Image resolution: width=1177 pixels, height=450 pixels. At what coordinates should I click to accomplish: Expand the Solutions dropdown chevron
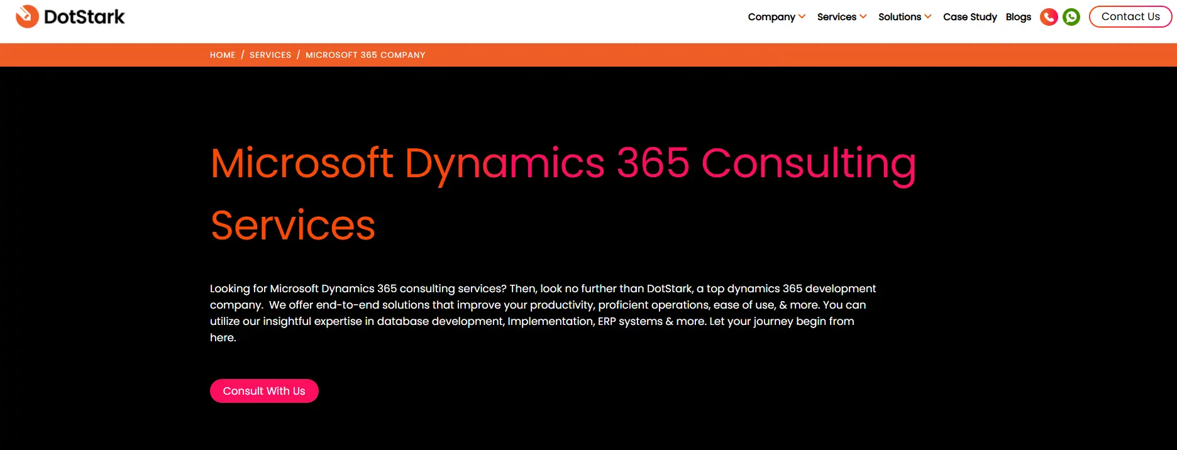(x=928, y=16)
